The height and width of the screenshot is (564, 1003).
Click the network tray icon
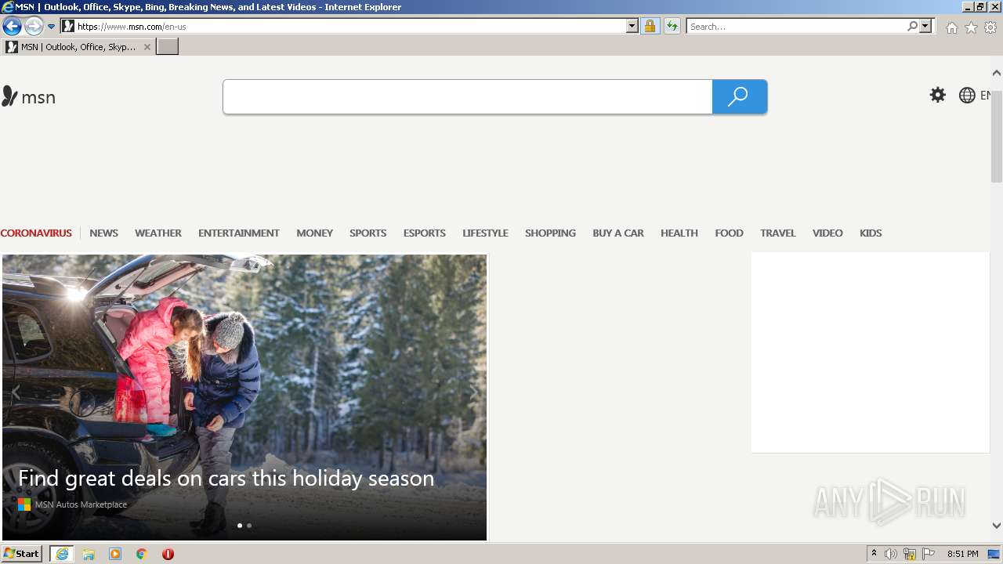pos(910,554)
